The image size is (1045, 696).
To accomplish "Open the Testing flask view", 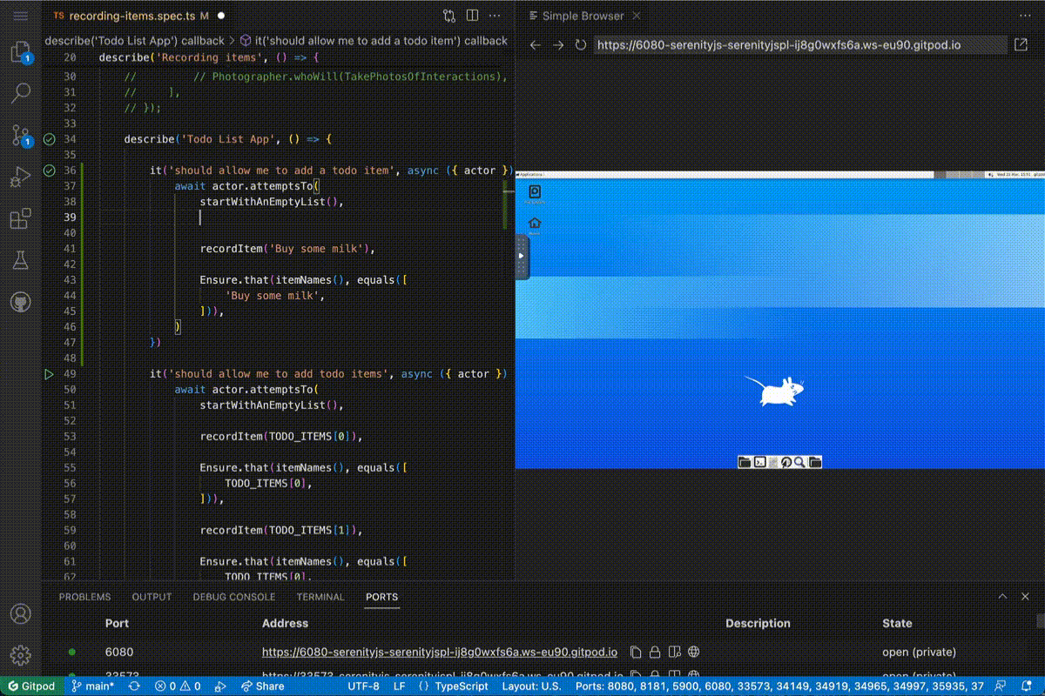I will [21, 260].
